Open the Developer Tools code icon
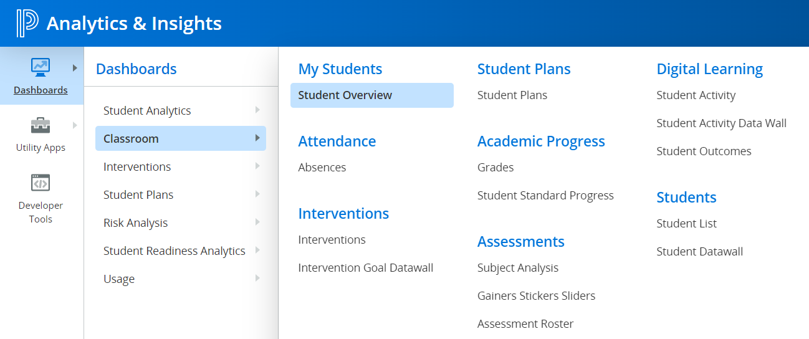809x339 pixels. pos(41,183)
